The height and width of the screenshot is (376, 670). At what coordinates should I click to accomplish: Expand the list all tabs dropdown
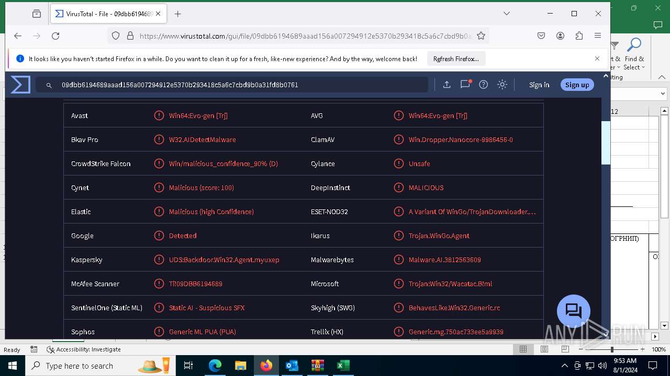506,14
